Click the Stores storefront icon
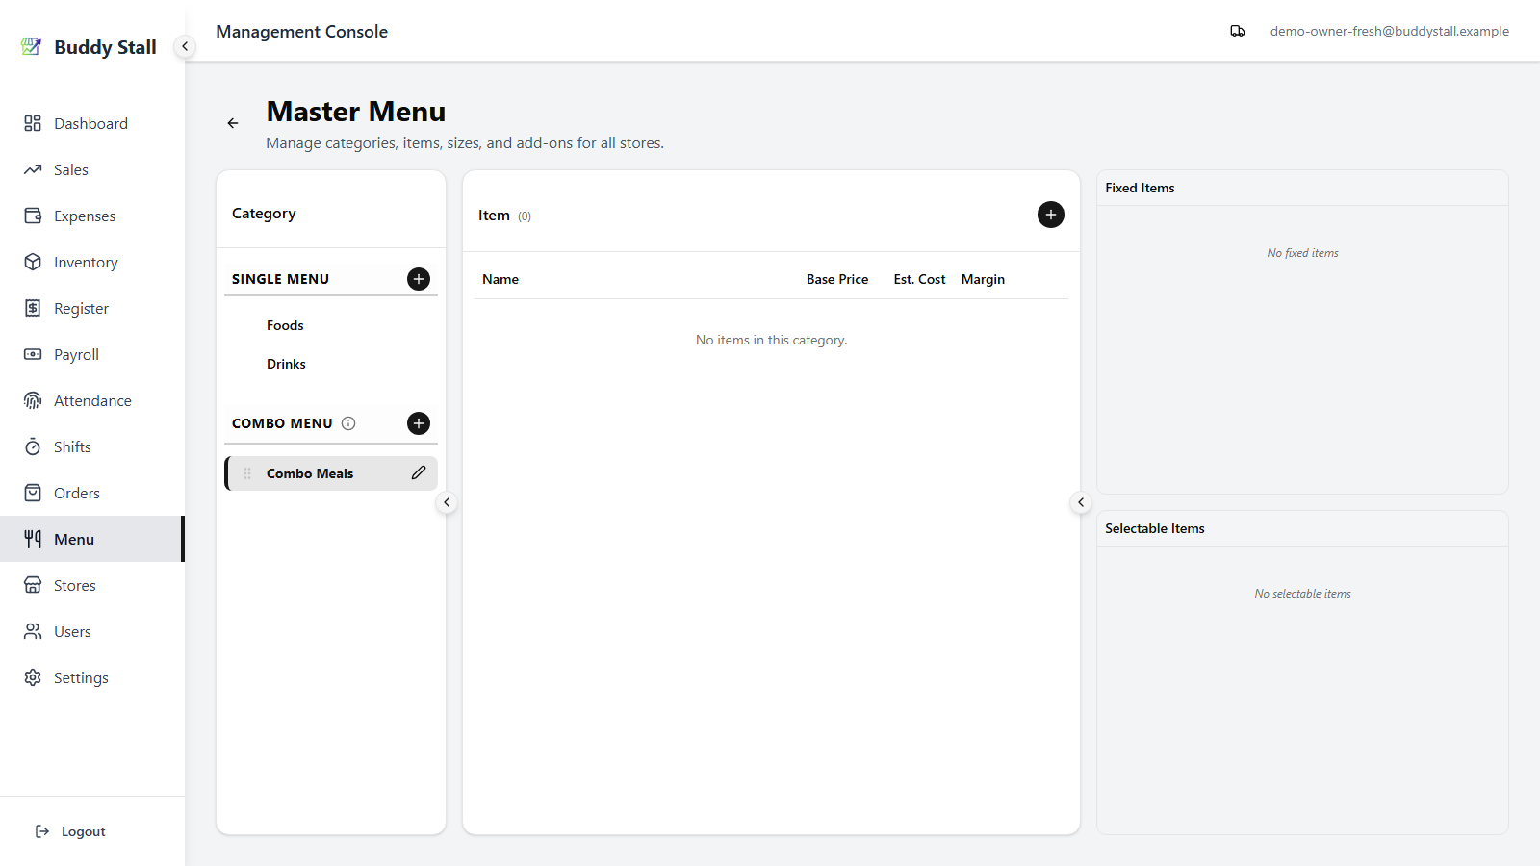 [x=33, y=585]
